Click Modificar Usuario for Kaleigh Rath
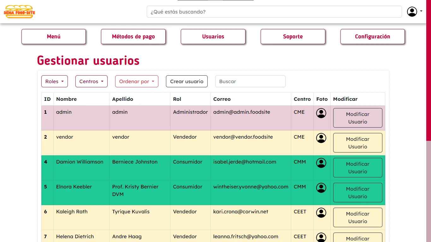 tap(358, 217)
